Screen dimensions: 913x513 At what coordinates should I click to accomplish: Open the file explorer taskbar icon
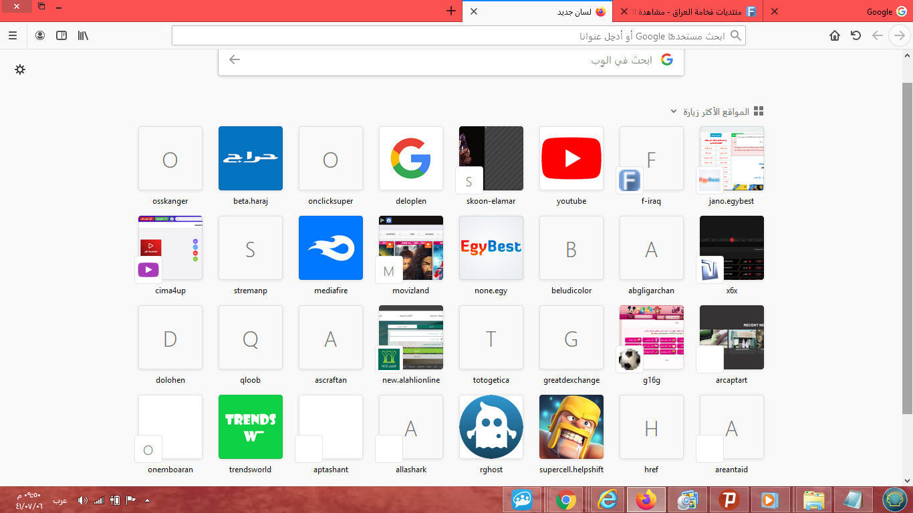coord(813,500)
